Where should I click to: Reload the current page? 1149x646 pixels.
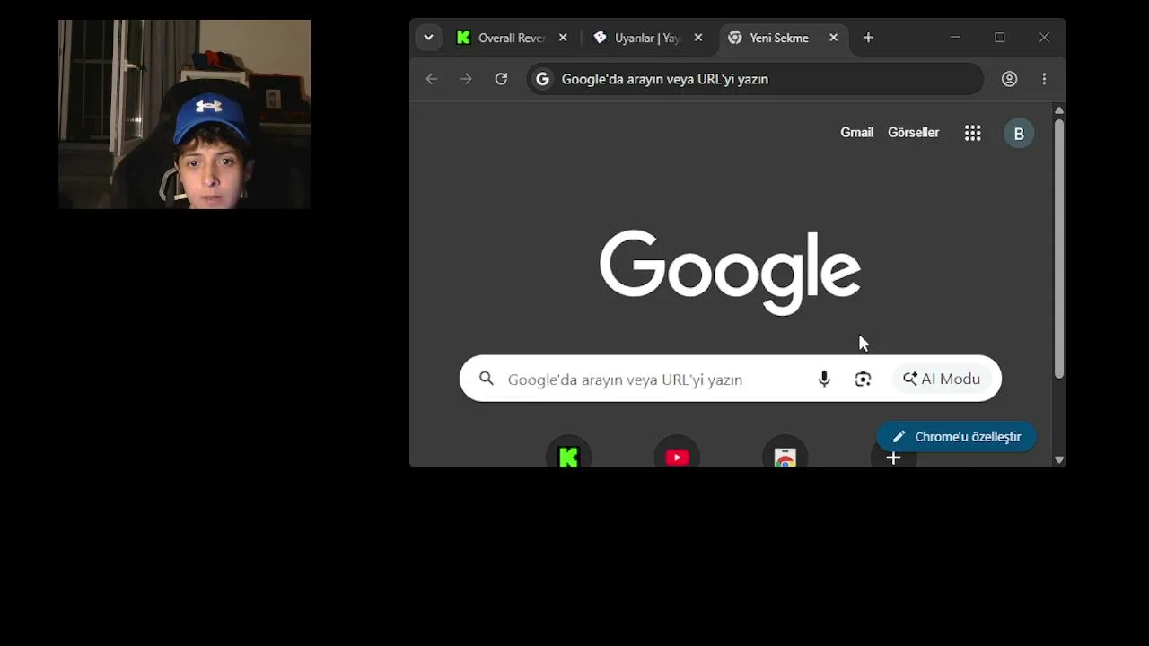point(501,79)
